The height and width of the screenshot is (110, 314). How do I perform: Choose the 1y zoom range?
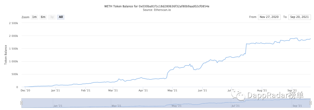[52, 17]
